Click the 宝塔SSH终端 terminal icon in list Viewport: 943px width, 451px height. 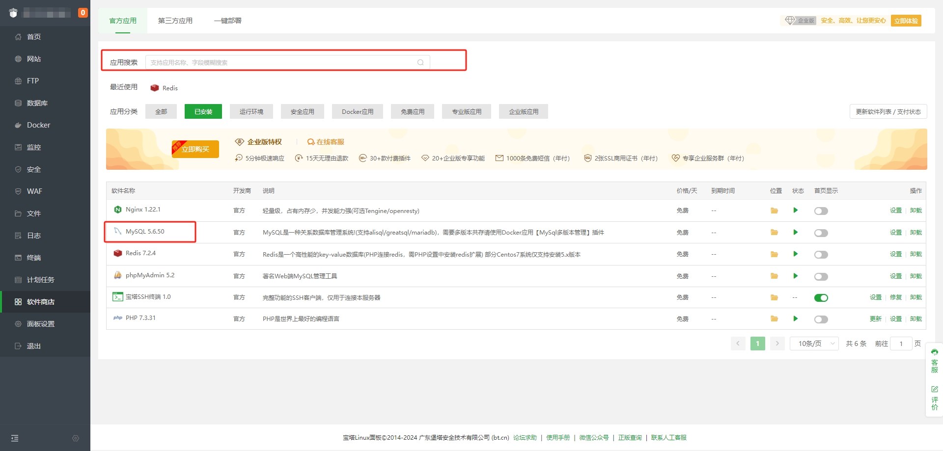pos(118,297)
